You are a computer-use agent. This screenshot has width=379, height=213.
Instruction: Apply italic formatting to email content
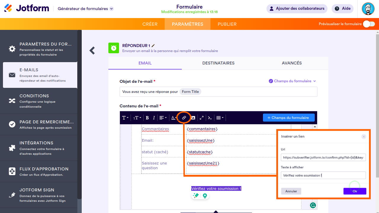point(154,117)
